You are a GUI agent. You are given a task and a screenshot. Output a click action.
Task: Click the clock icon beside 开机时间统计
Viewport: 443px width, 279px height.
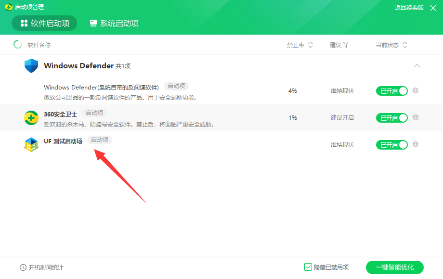(23, 267)
